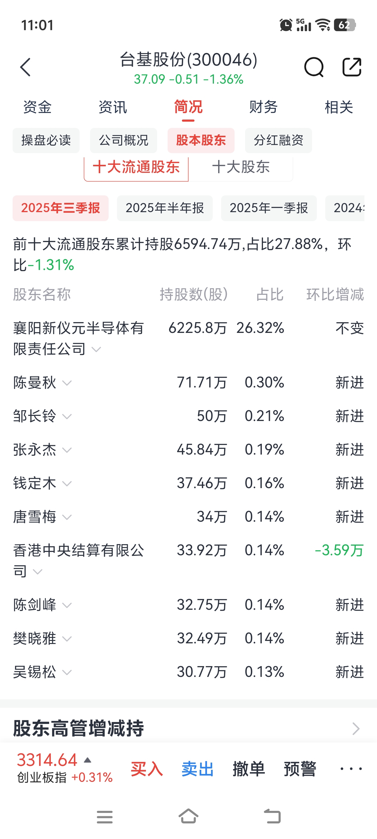Select the 2025年半年报 period
The height and width of the screenshot is (839, 377).
(x=165, y=208)
